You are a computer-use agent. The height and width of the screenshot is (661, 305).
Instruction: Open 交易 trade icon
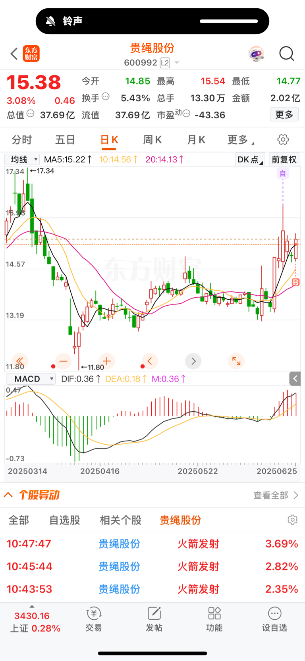point(94,619)
